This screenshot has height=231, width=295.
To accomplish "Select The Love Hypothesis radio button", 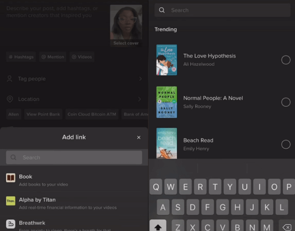I will tap(285, 60).
